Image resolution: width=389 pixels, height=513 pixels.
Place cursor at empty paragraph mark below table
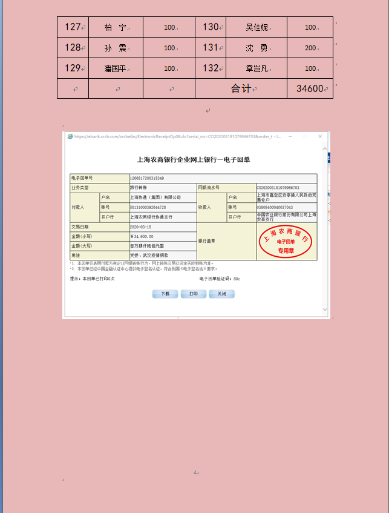208,111
